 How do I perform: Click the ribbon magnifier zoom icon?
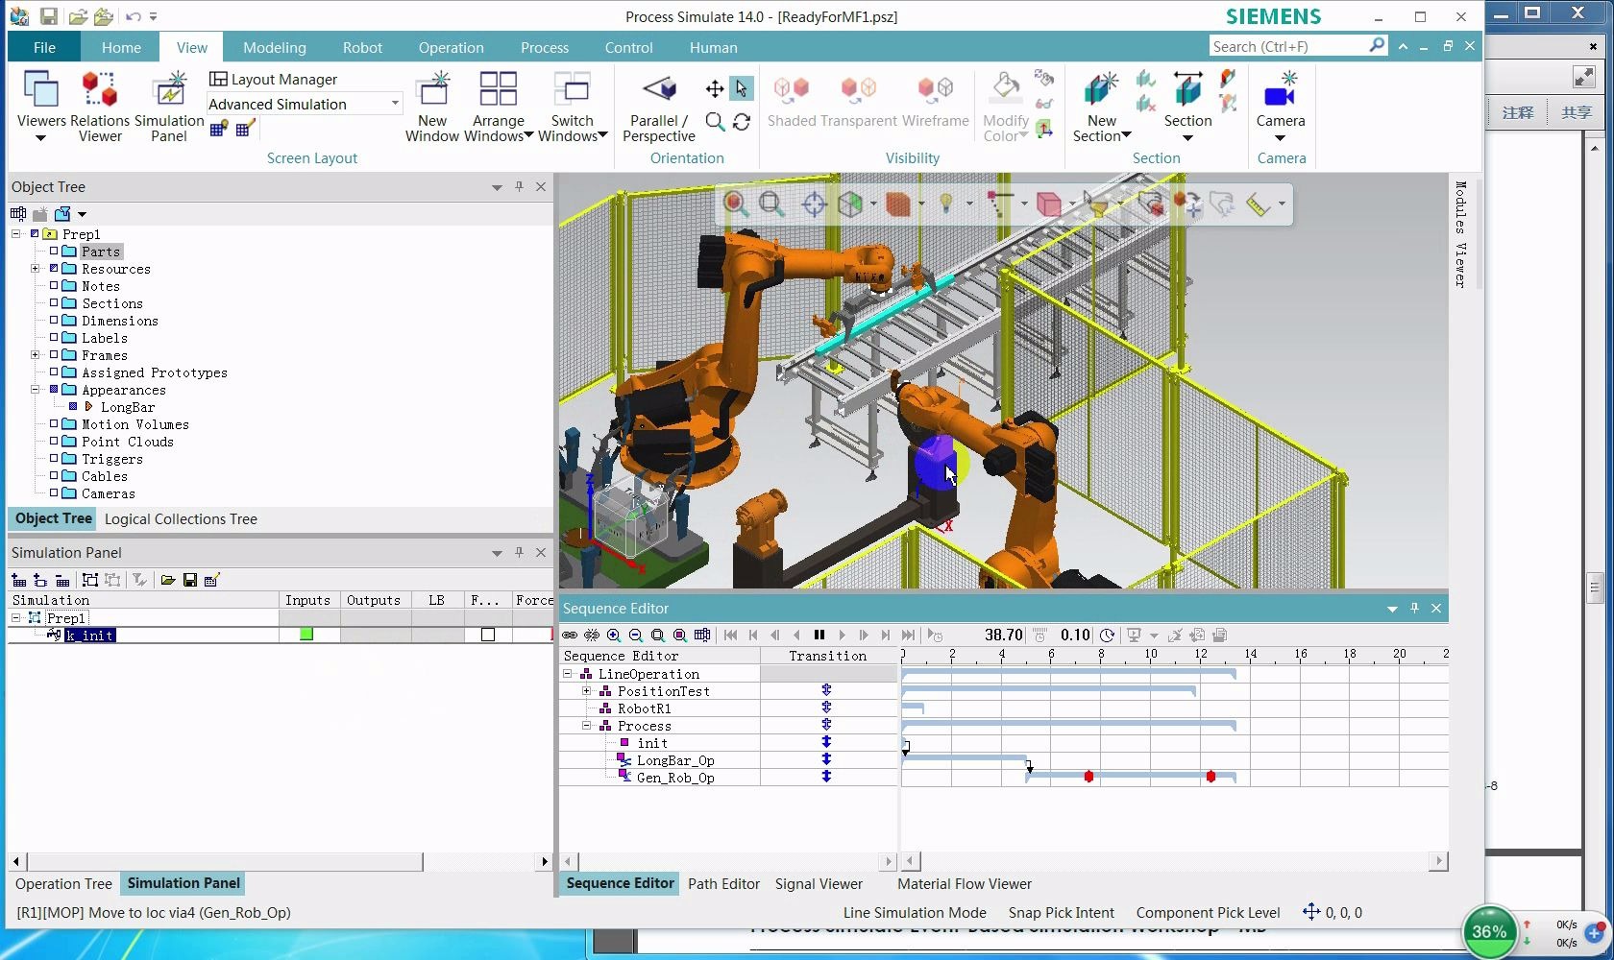(x=715, y=122)
